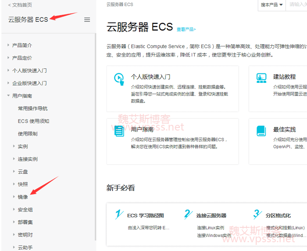This screenshot has width=307, height=251.
Task: Expand the 镜像 sidebar node
Action: (14, 197)
